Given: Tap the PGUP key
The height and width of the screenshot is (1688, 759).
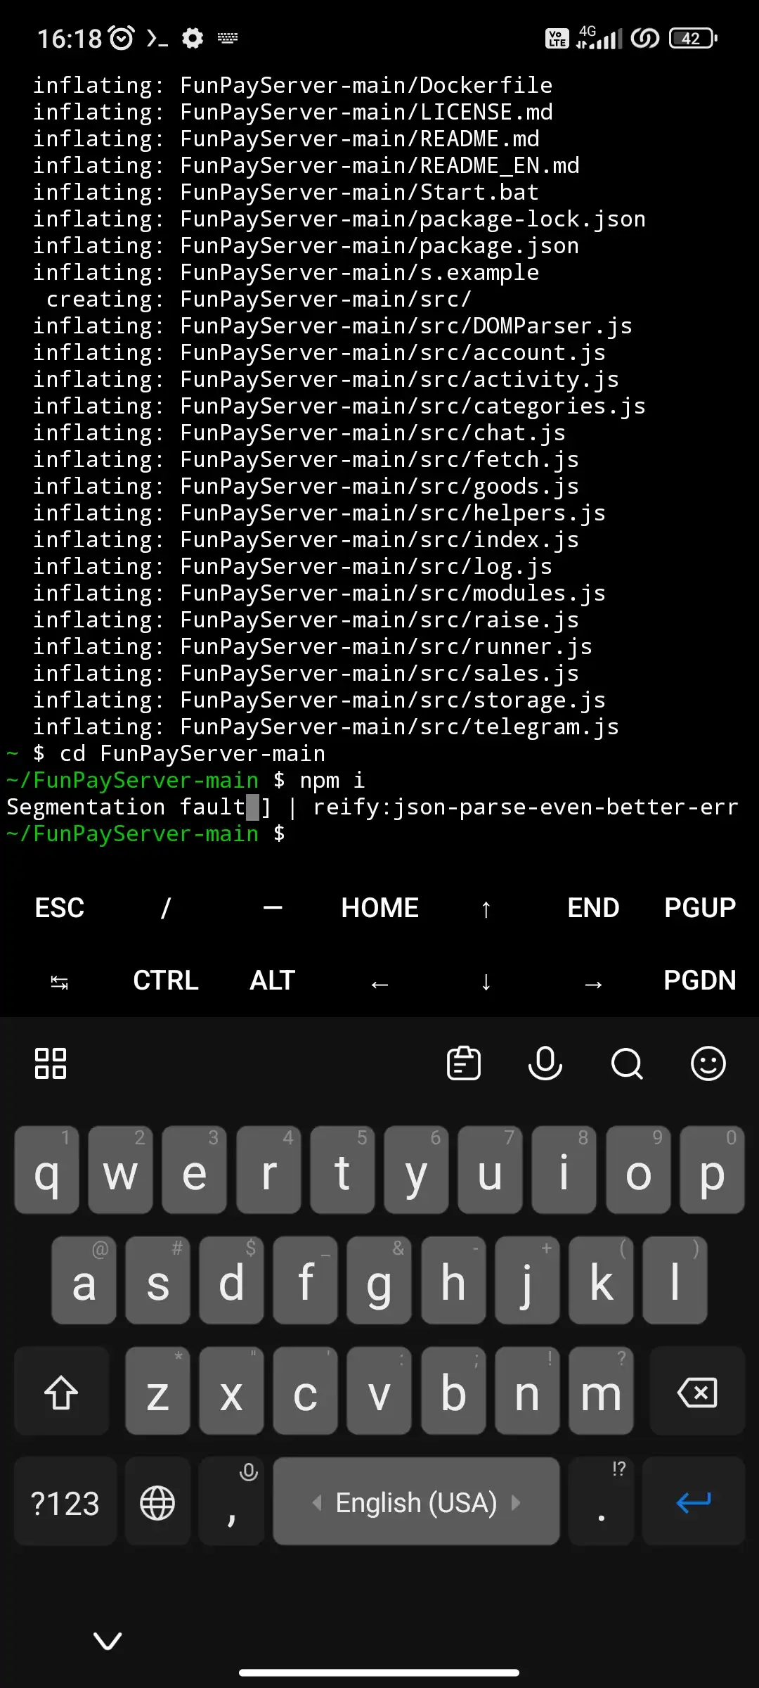Looking at the screenshot, I should coord(700,908).
